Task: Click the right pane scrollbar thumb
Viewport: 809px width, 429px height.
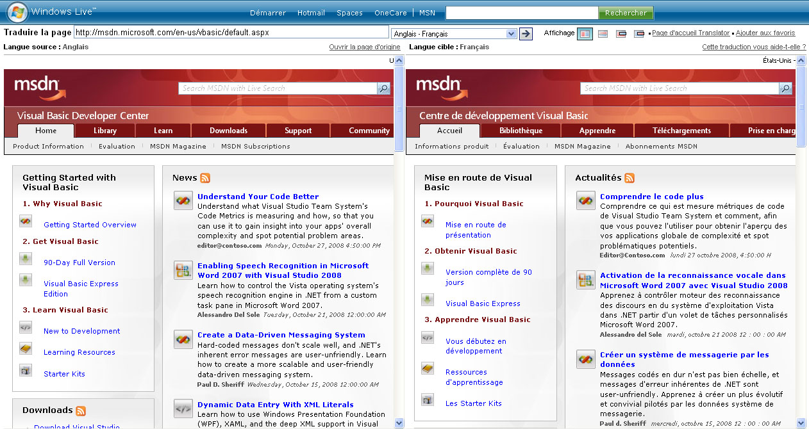Action: point(801,107)
